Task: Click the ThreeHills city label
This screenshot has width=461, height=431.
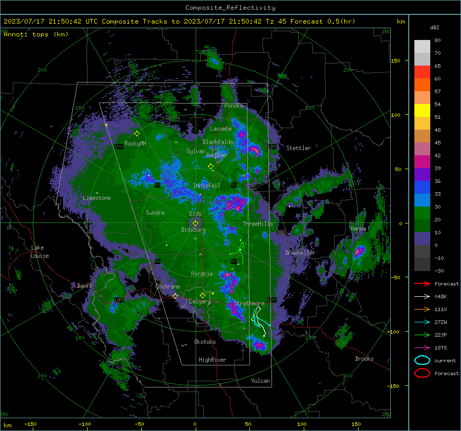Action: pyautogui.click(x=258, y=224)
